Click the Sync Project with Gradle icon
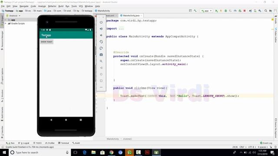278x156 pixels. tap(250, 11)
